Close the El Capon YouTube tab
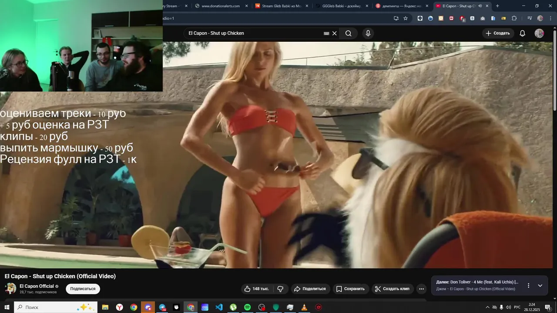Screen dimensions: 557x313 click(487, 6)
